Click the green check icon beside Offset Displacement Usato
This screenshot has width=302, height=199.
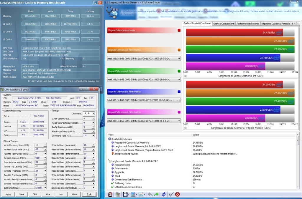click(113, 187)
